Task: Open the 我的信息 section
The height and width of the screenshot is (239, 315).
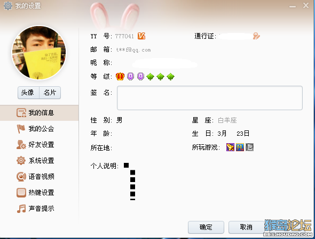Action: (x=39, y=113)
